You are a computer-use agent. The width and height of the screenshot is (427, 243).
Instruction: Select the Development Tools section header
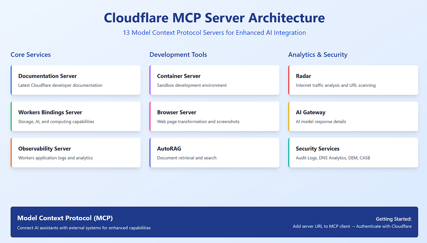click(178, 54)
